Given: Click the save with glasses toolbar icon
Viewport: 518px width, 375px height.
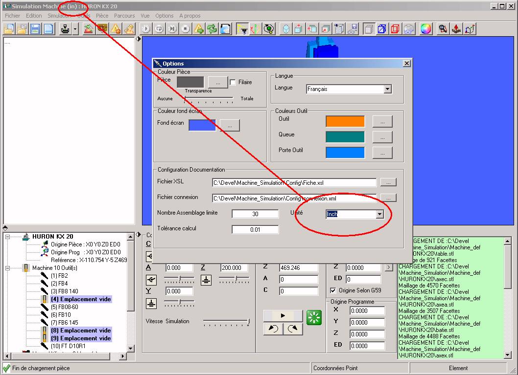Looking at the screenshot, I should [x=352, y=29].
